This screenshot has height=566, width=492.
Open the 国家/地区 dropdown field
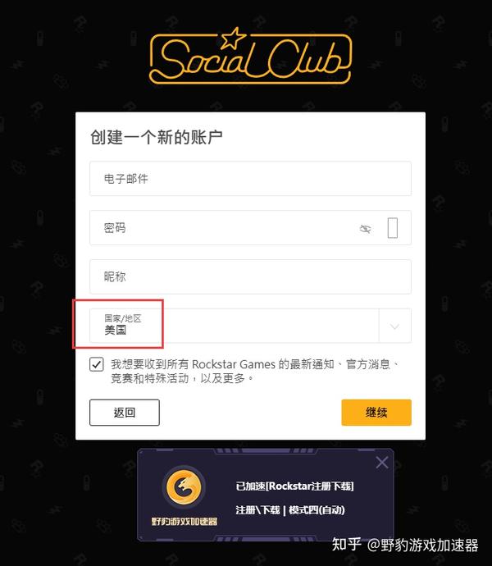click(250, 326)
